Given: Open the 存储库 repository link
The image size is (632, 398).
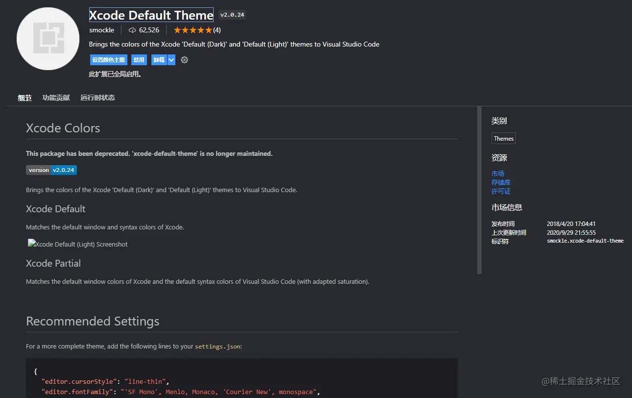Looking at the screenshot, I should [x=501, y=182].
